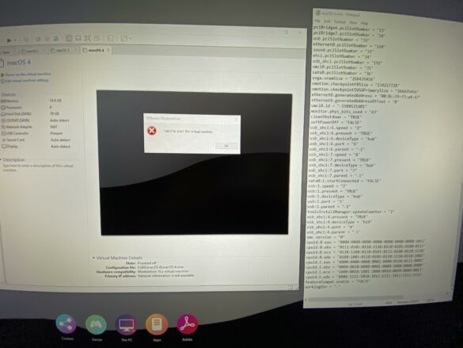Switch to the macOS 2 tab
Screen dimensions: 463x348
pos(63,51)
